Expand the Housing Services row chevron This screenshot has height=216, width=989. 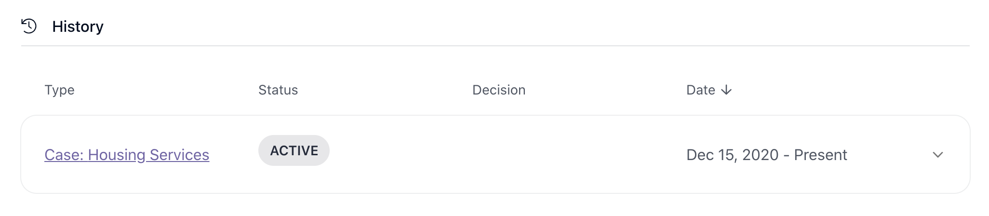[x=937, y=155]
